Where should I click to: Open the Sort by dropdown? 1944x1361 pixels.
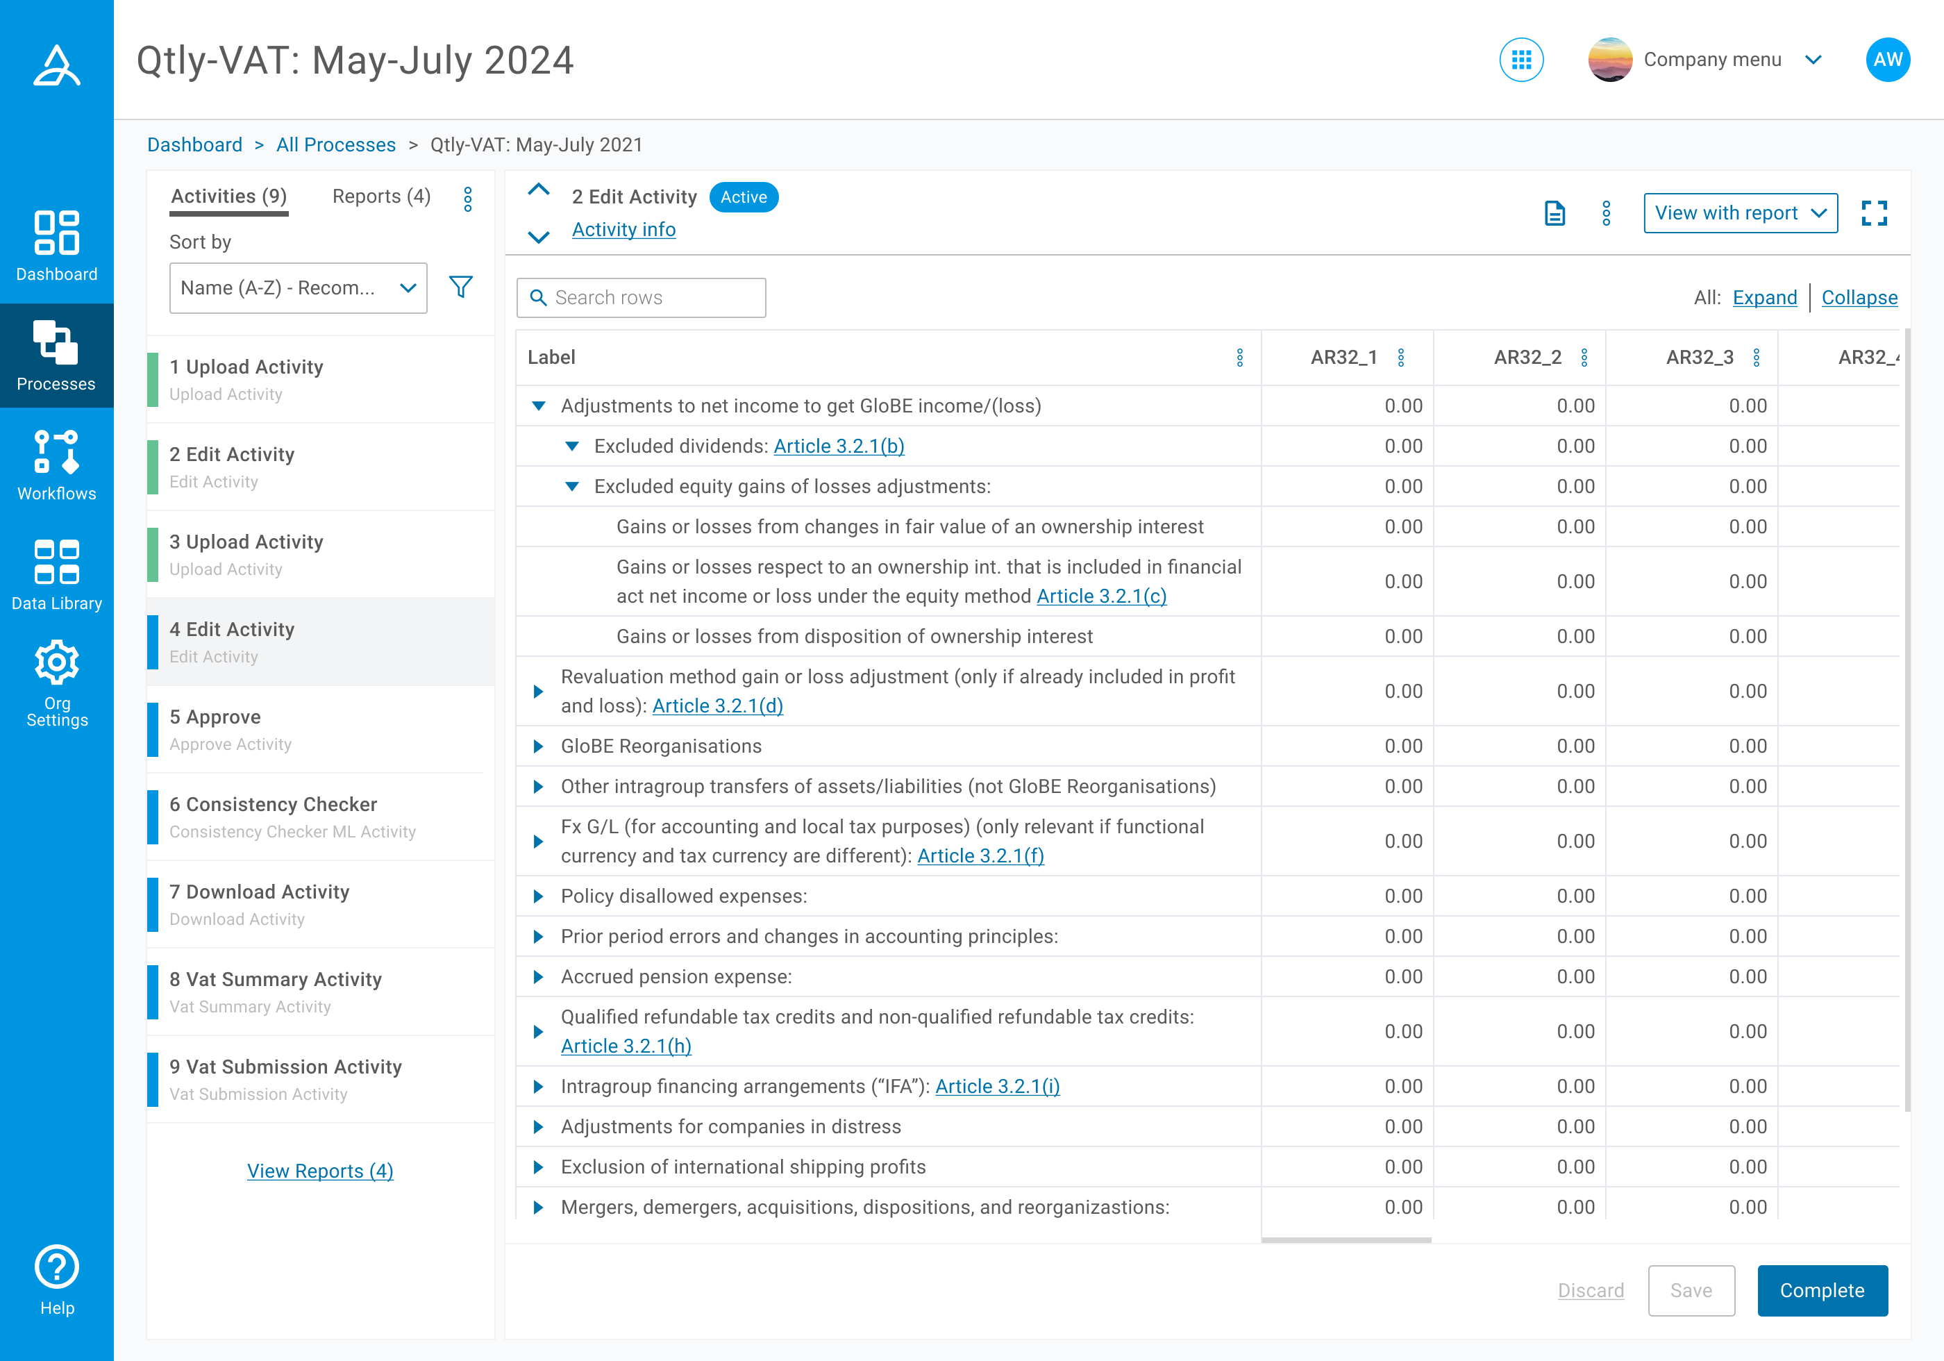coord(298,288)
